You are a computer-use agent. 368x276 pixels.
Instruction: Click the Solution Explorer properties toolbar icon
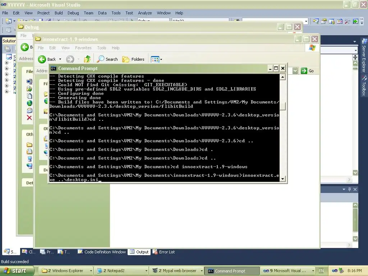[x=7, y=49]
